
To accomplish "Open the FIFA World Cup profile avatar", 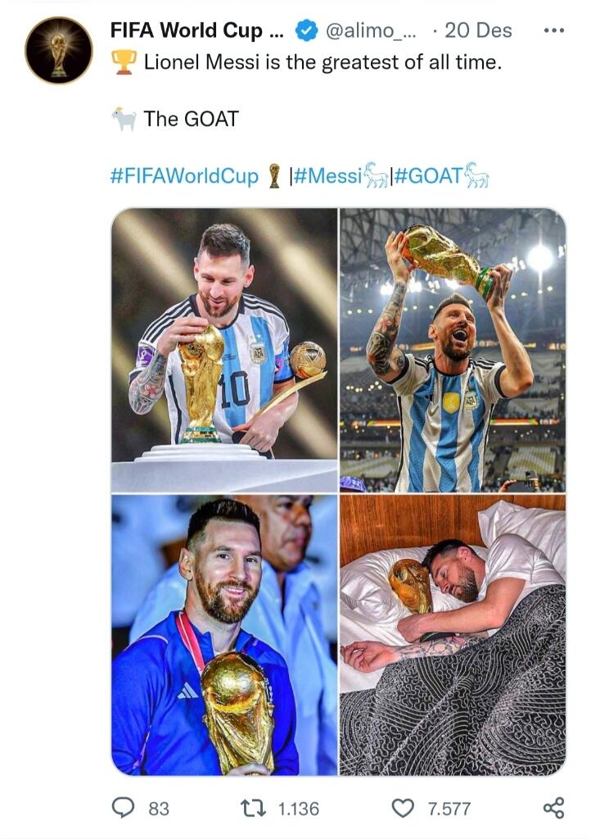I will (59, 50).
